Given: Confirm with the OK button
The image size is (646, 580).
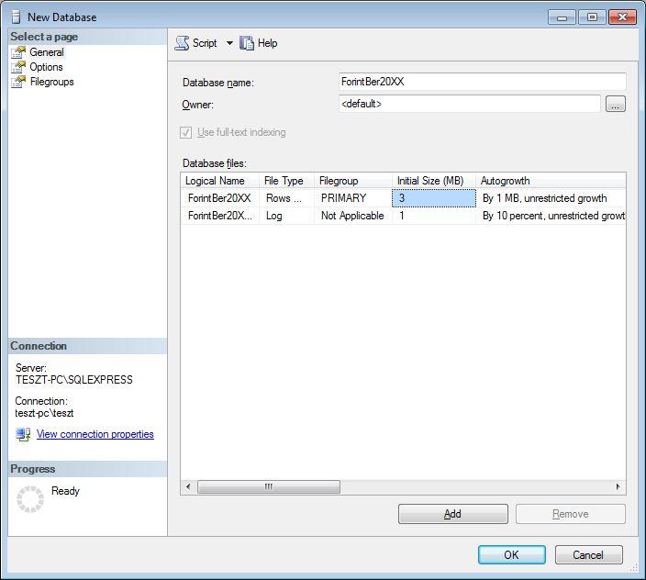Looking at the screenshot, I should pyautogui.click(x=512, y=554).
